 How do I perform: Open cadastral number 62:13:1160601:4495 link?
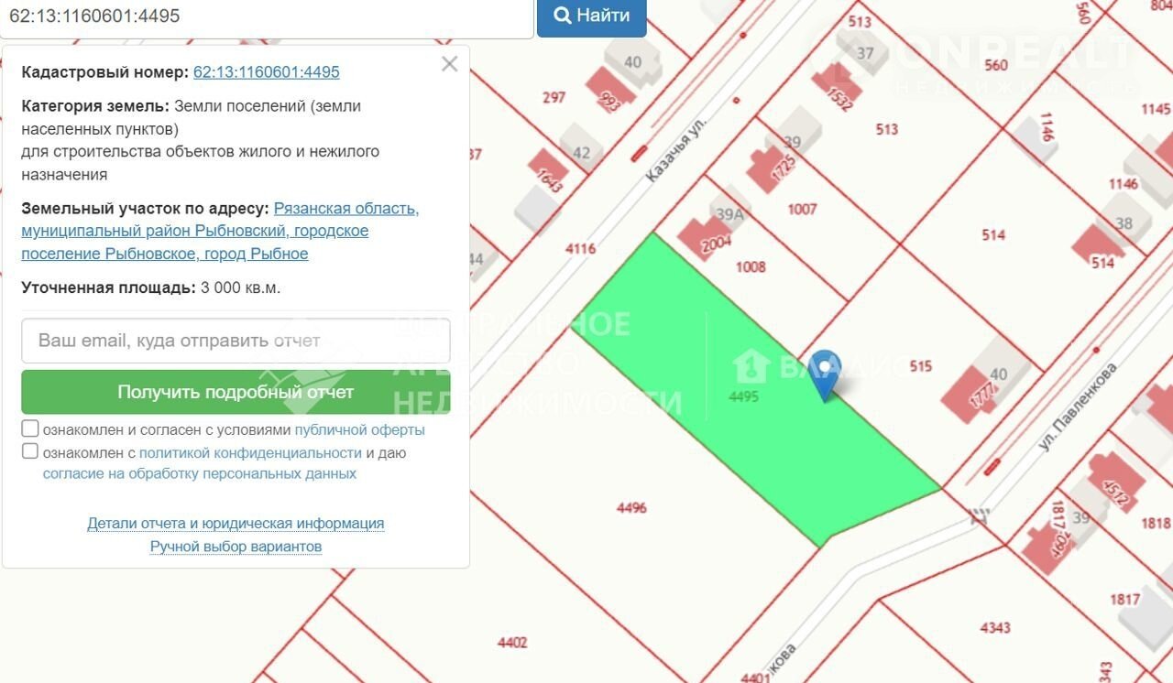pyautogui.click(x=266, y=72)
